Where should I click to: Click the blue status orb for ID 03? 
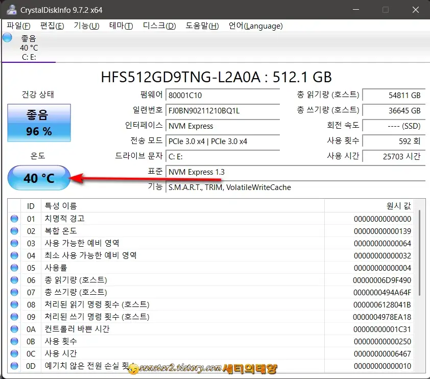pos(14,243)
